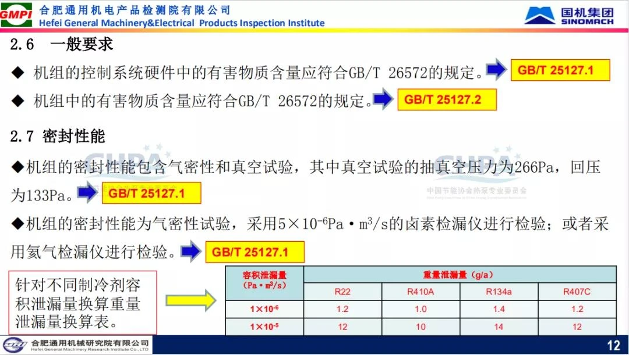This screenshot has width=629, height=355.
Task: Click the blue arrow in the first 2.6 bullet
Action: pos(496,70)
